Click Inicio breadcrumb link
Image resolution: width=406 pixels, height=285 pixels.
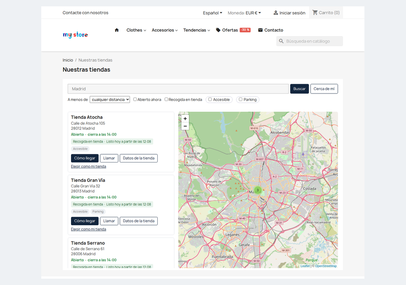(68, 60)
